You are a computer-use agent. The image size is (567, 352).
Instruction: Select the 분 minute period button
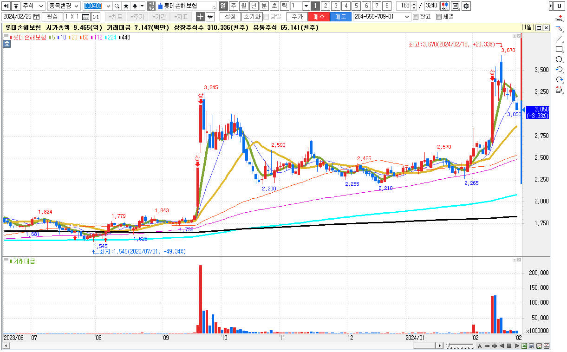264,6
